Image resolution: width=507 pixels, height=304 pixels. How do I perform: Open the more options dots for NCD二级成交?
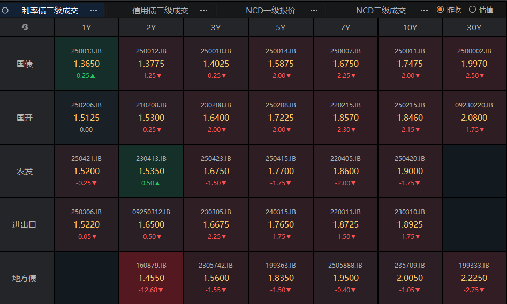[x=424, y=10]
